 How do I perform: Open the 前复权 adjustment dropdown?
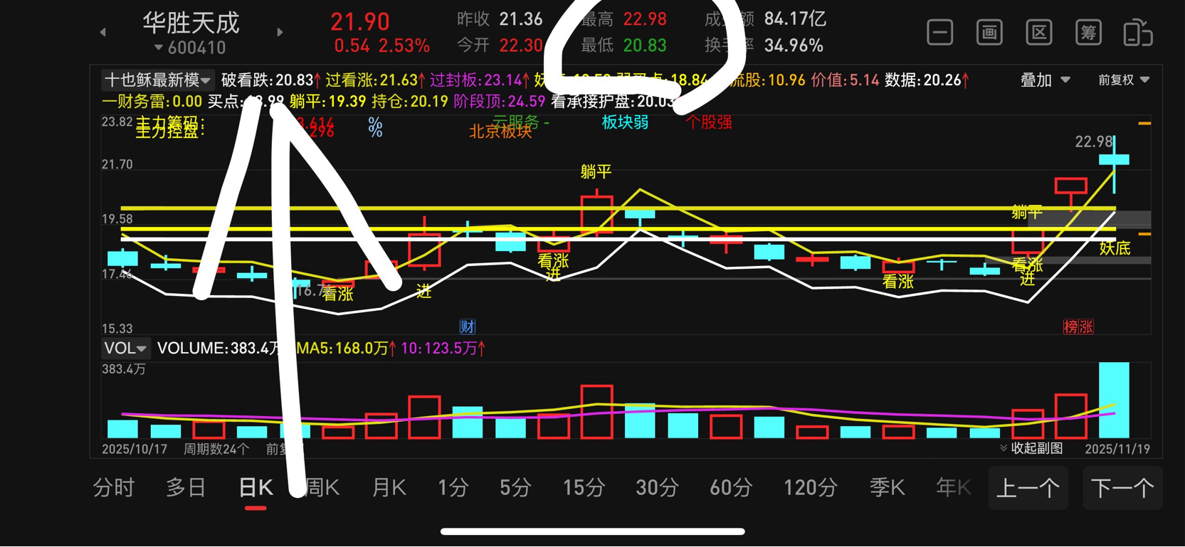point(1124,80)
